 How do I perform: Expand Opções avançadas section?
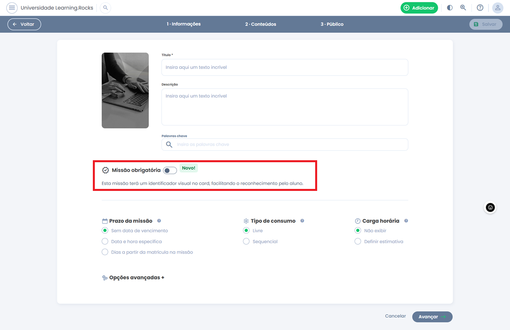click(x=137, y=278)
